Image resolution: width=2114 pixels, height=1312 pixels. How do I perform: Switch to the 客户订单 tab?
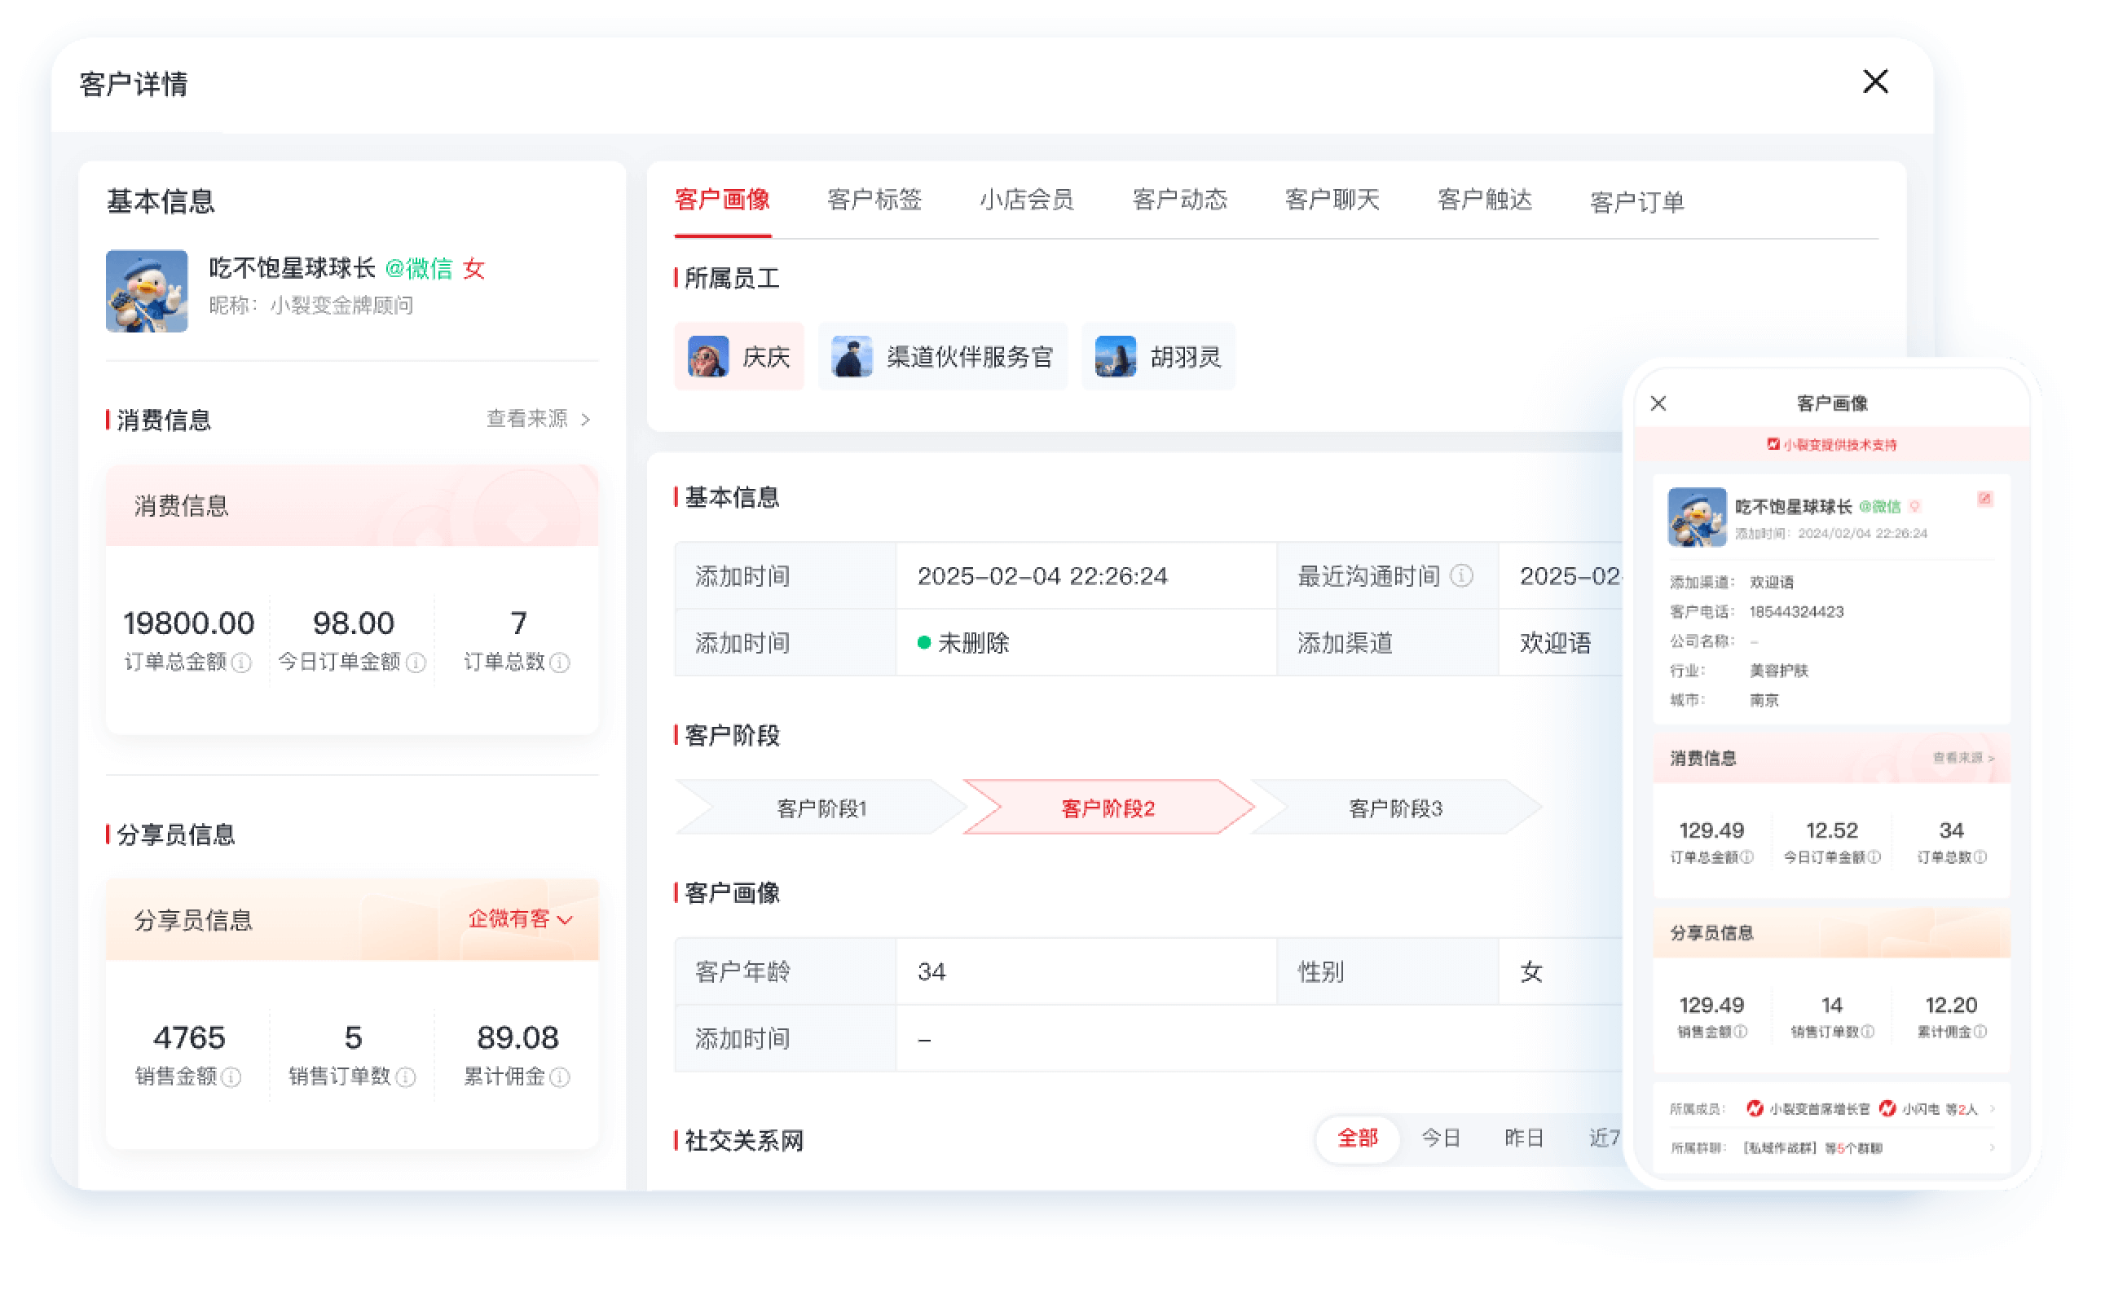point(1636,202)
